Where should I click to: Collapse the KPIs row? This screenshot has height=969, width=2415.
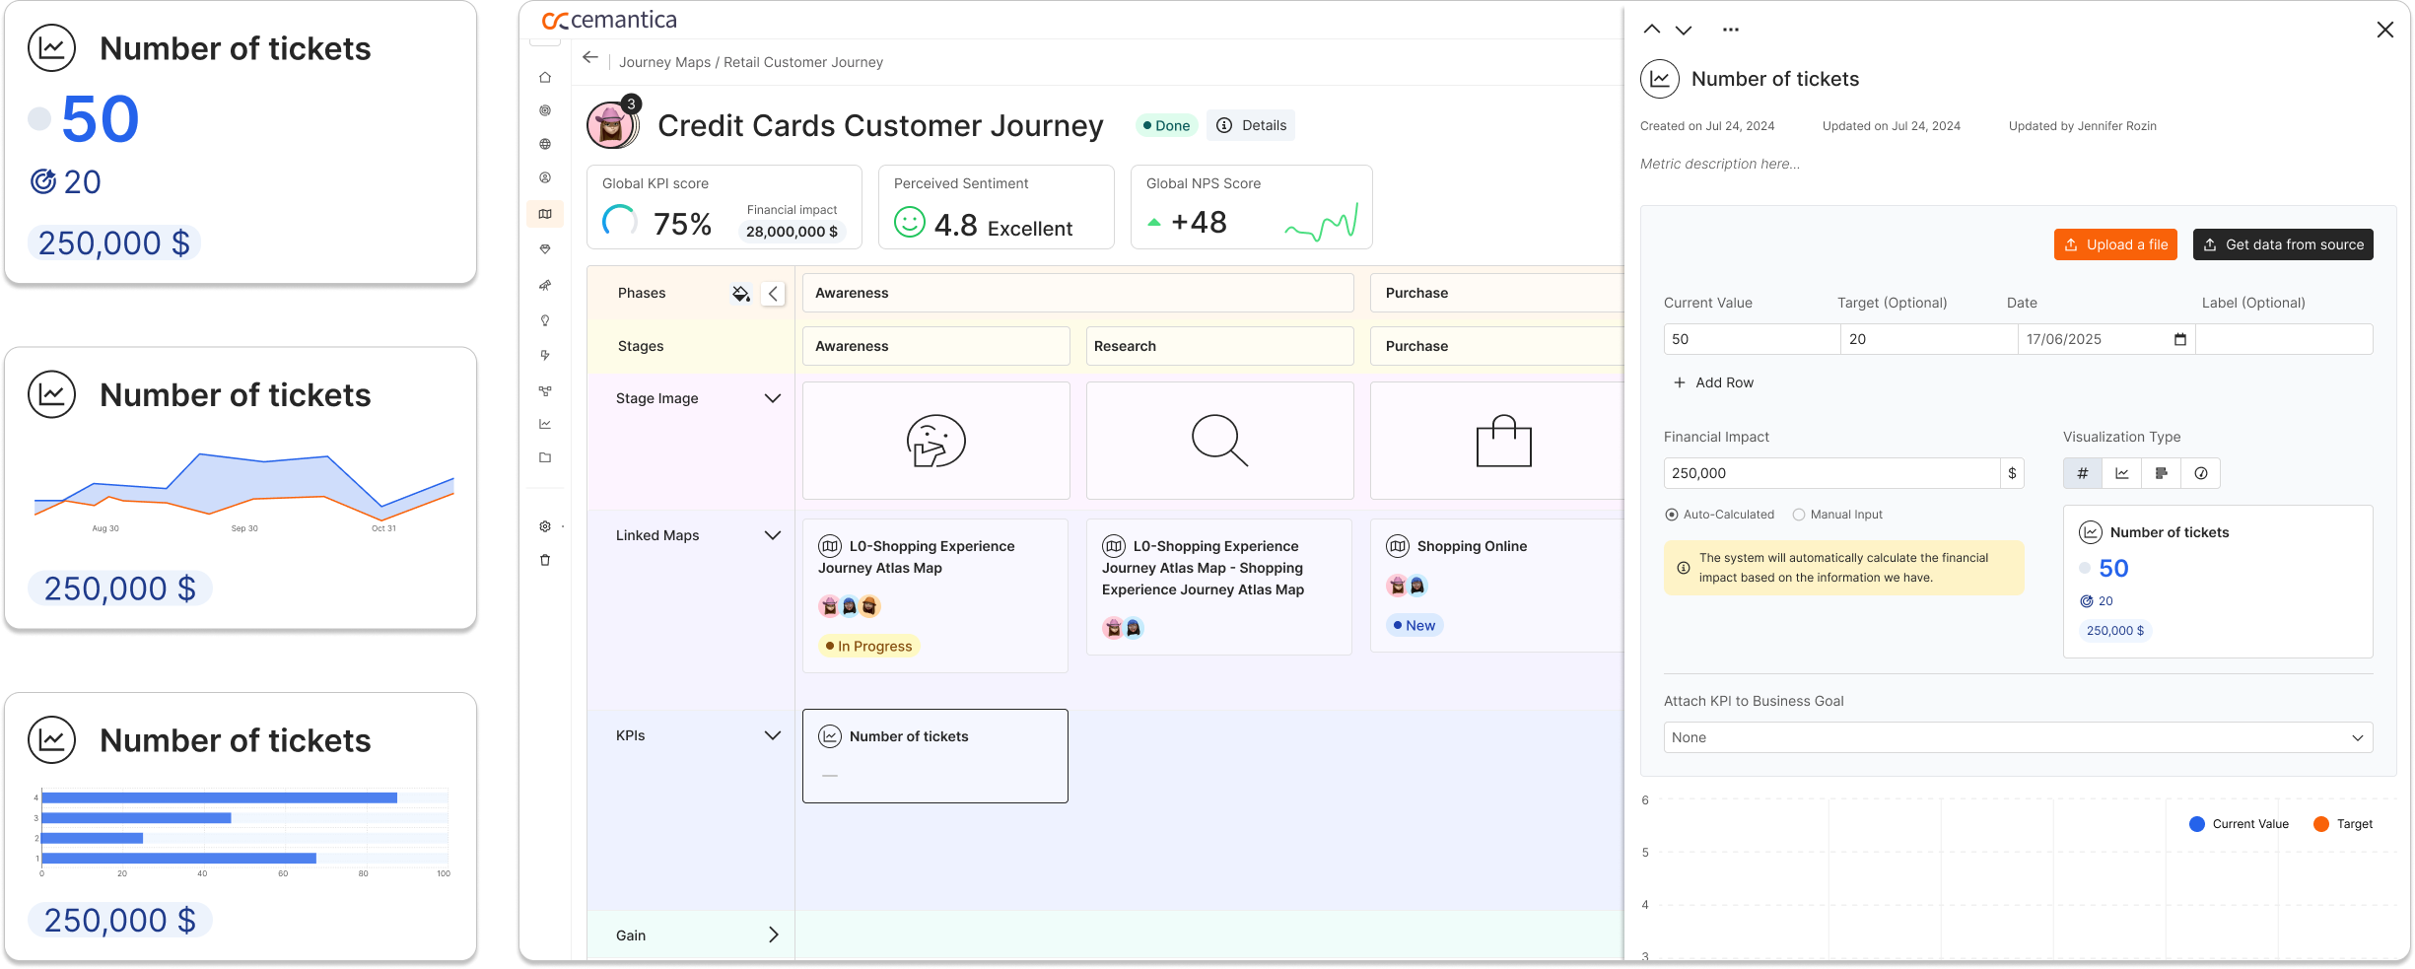pyautogui.click(x=773, y=735)
